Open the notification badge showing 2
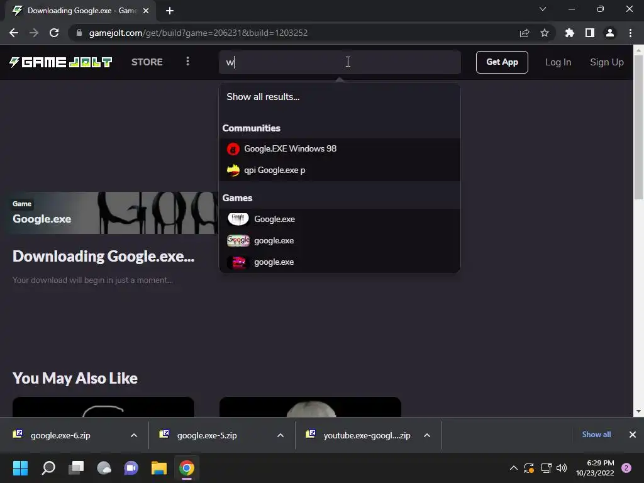 626,468
